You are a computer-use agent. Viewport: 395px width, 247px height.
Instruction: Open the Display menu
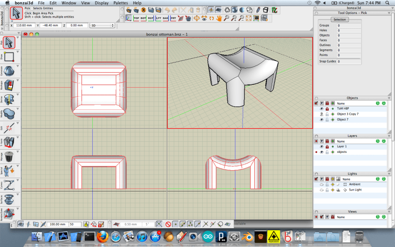pyautogui.click(x=102, y=3)
